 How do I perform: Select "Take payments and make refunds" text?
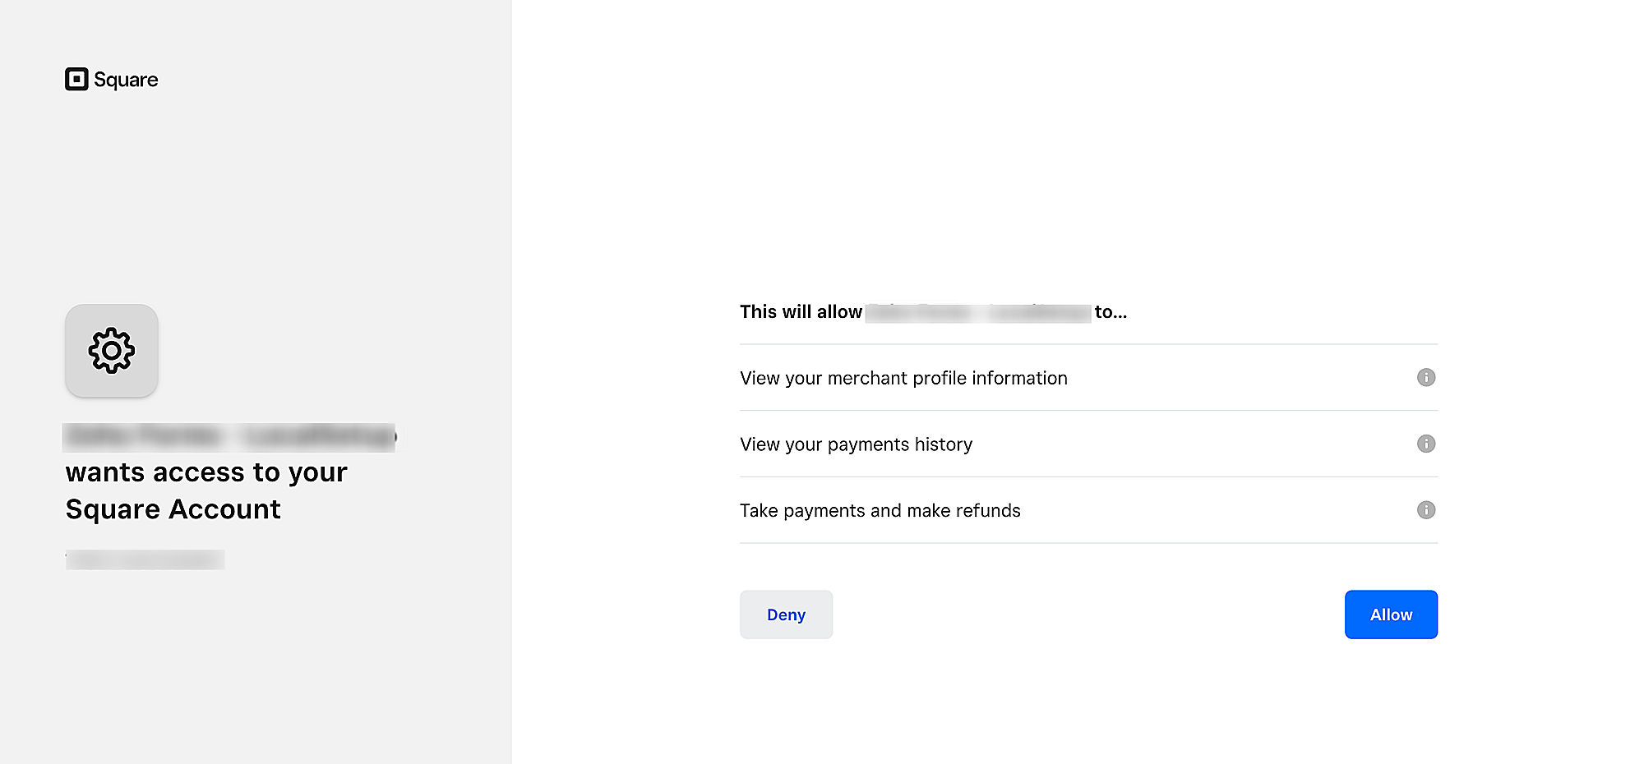880,511
